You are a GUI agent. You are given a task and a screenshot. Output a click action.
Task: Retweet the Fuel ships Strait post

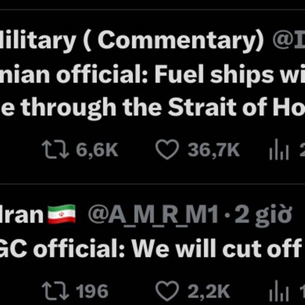[x=55, y=149]
